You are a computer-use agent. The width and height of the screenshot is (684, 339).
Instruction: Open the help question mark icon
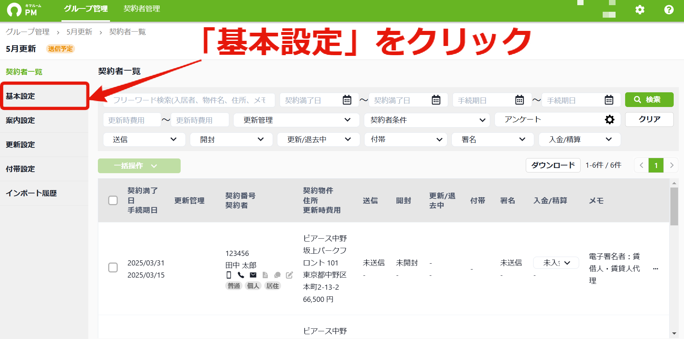click(x=669, y=10)
